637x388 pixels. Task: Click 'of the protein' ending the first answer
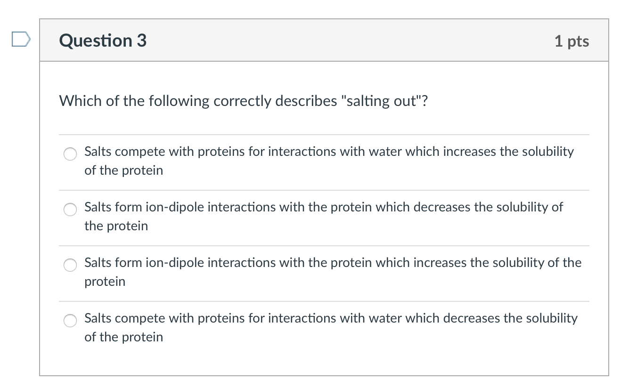[123, 170]
